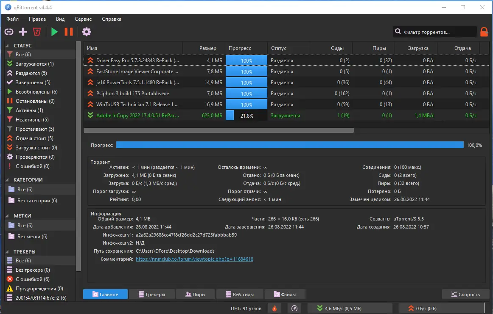Select tracker filter С ошибкой (6)

tap(40, 279)
